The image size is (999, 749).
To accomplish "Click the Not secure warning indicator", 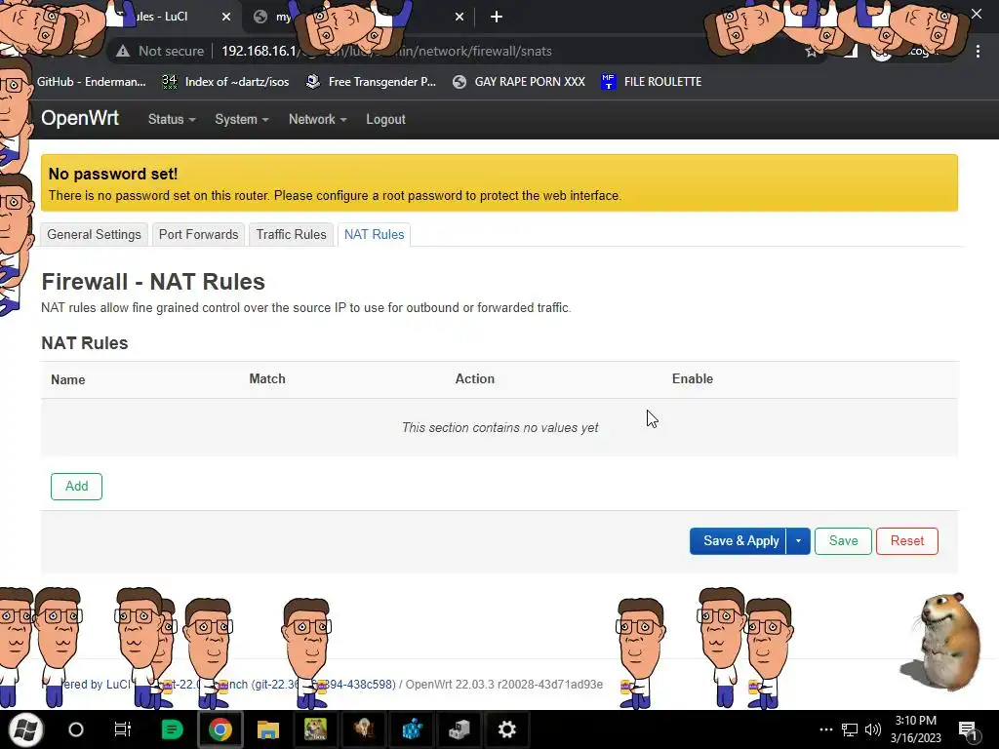I will (160, 51).
